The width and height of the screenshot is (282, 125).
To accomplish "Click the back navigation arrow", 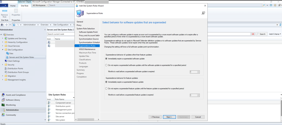I will click(2, 25).
